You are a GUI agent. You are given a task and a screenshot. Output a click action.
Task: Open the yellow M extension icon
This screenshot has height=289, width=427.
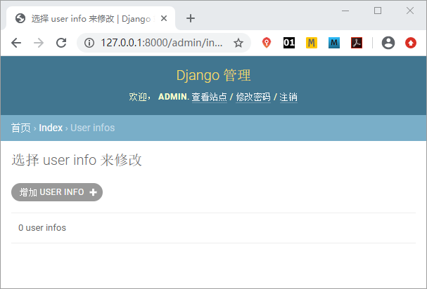point(312,43)
